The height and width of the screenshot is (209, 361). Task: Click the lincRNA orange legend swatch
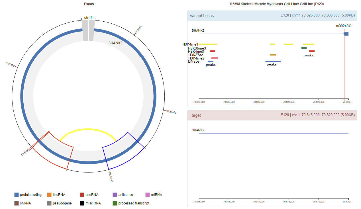(49, 195)
